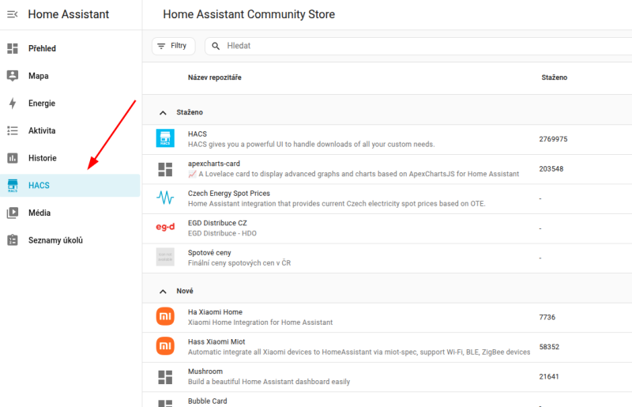The image size is (632, 407).
Task: Open the Historie chart icon
Action: 13,158
